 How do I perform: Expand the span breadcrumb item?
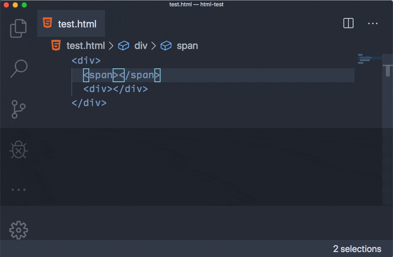[x=187, y=46]
